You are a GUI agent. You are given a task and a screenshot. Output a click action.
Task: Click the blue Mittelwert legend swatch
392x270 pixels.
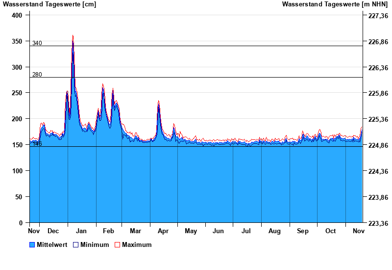(x=32, y=244)
